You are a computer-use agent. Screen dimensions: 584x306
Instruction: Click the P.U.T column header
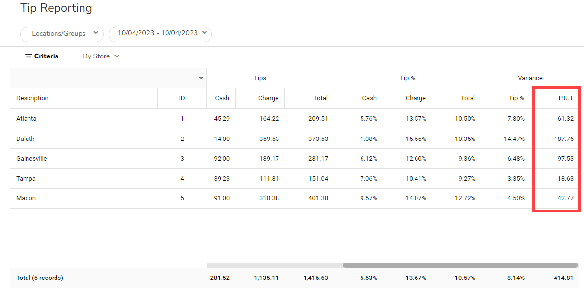coord(566,98)
